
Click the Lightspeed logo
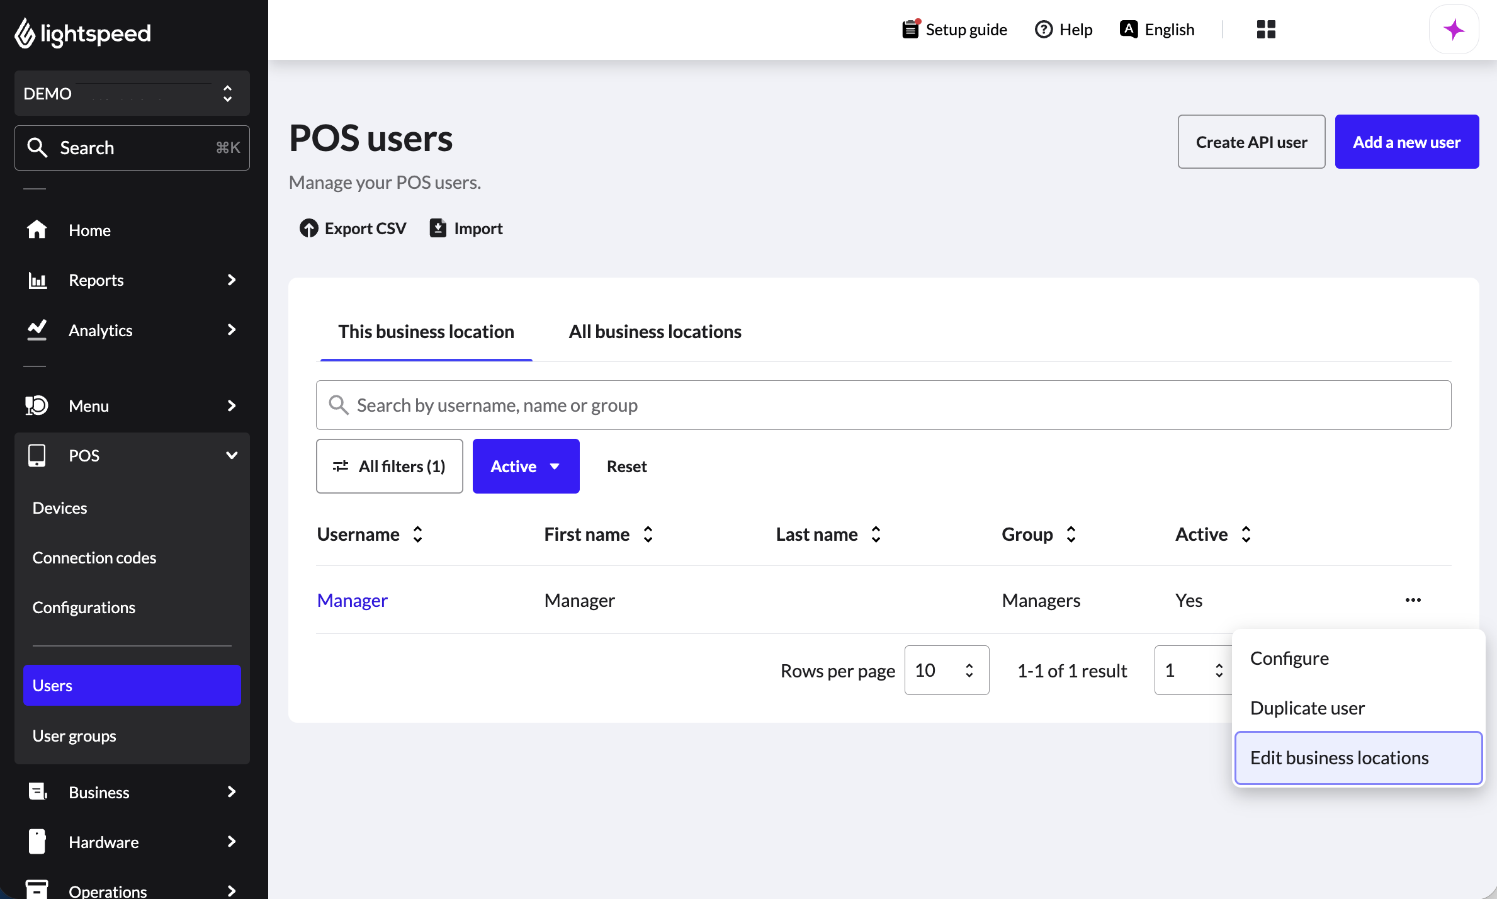[82, 33]
